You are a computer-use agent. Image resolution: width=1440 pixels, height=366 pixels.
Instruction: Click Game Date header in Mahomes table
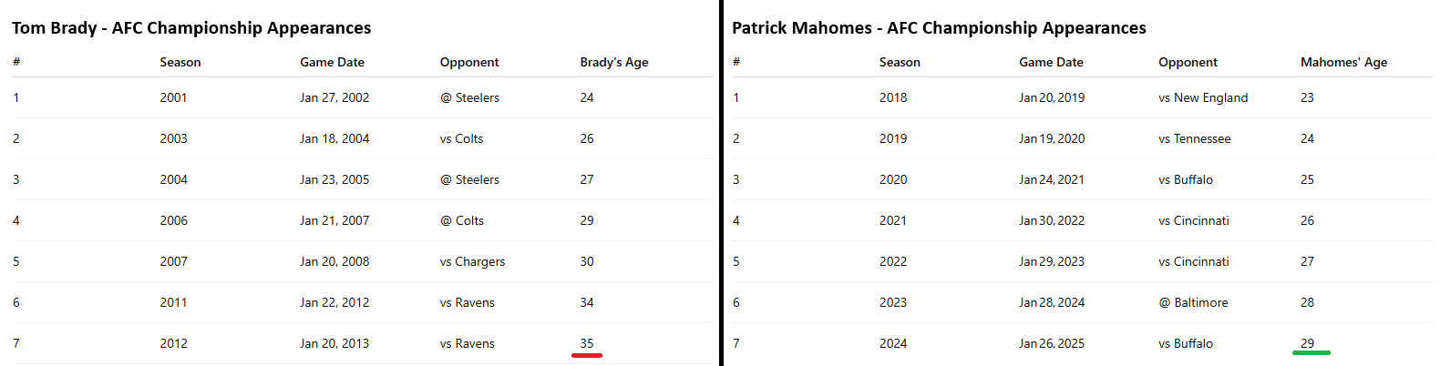point(1051,62)
